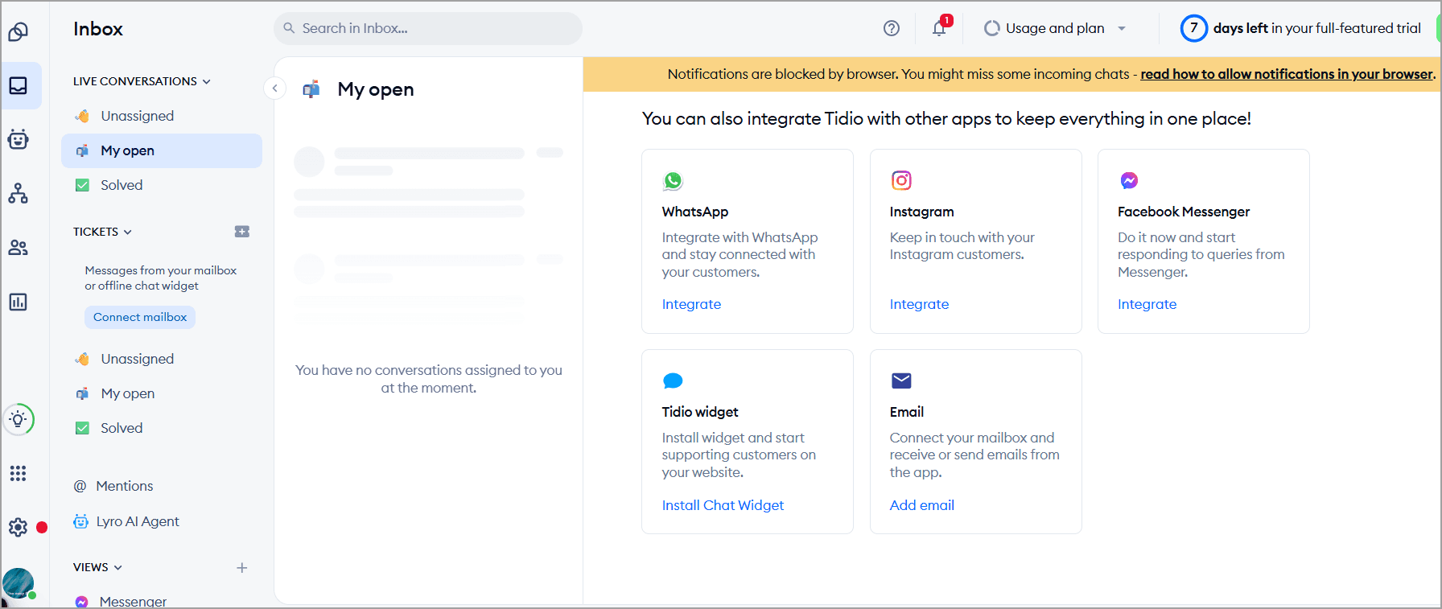Select Unassigned under Live Conversations
Screen dimensions: 1442x609
coord(162,116)
